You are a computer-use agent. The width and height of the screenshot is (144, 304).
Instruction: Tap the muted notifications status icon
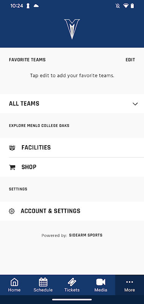pyautogui.click(x=117, y=6)
